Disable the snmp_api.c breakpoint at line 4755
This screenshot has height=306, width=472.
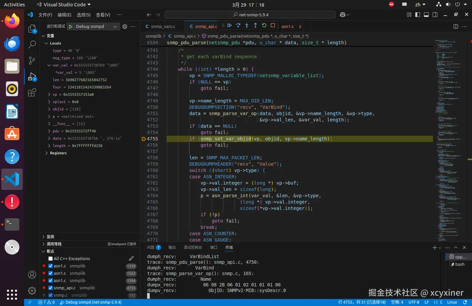(51, 288)
